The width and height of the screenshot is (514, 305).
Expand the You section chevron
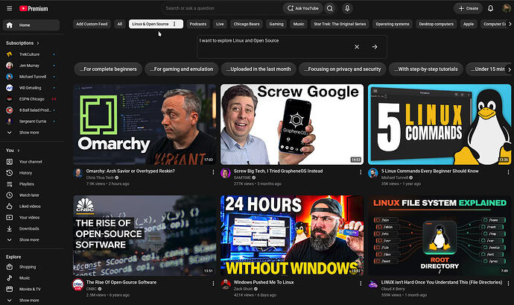pyautogui.click(x=19, y=151)
